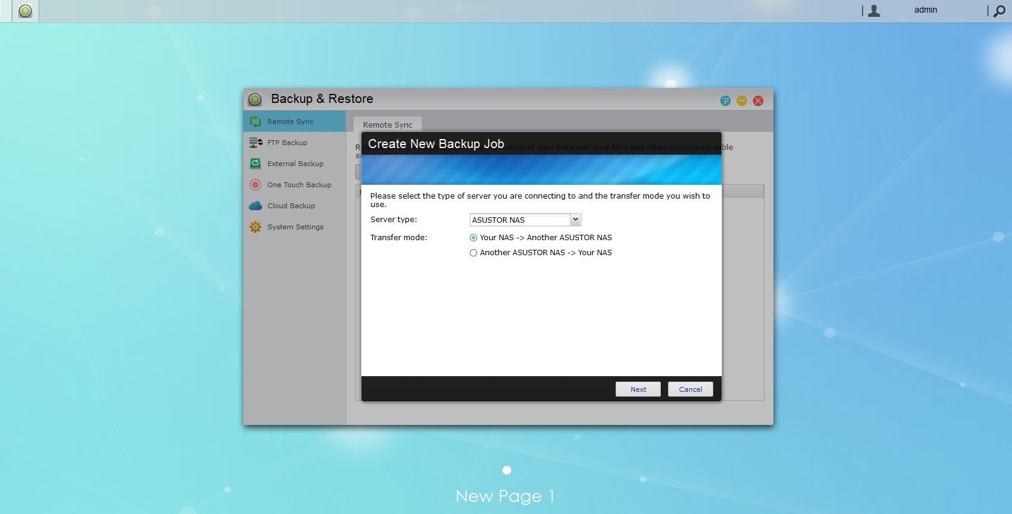
Task: Open help for Backup & Restore
Action: pyautogui.click(x=725, y=101)
